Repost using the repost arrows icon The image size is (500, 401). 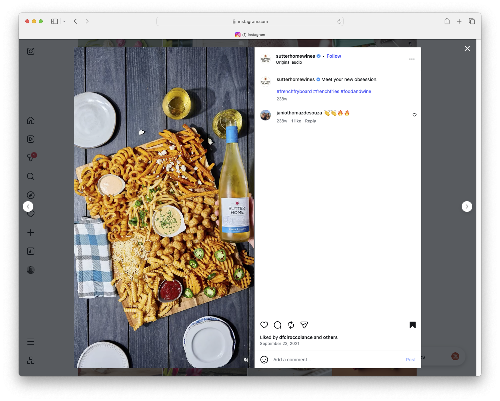291,325
